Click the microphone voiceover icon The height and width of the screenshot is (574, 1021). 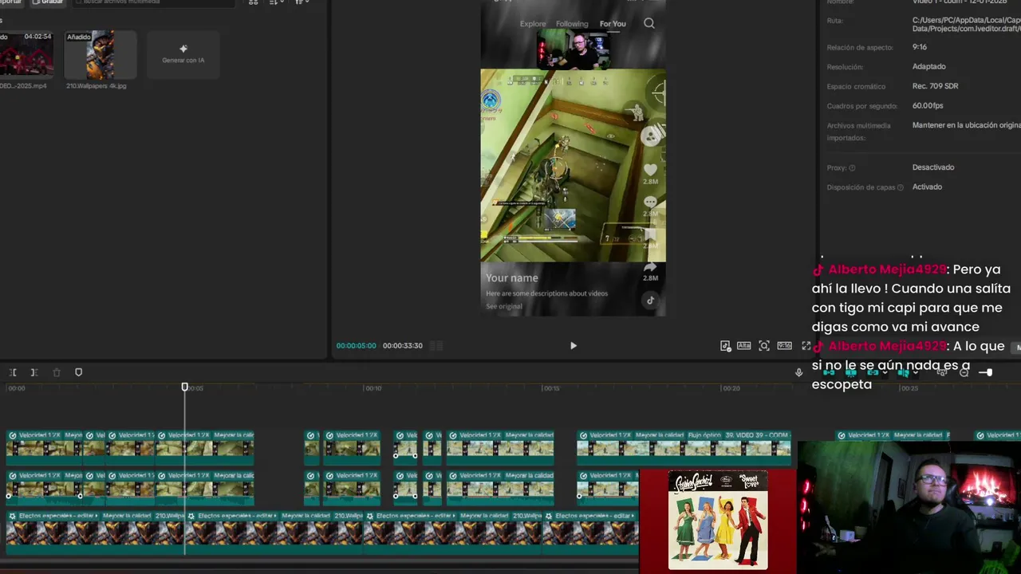pos(798,372)
